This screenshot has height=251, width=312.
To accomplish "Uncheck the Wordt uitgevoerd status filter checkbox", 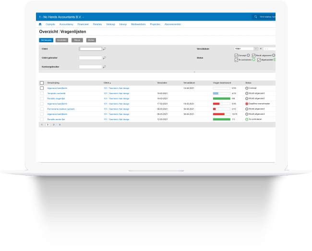I will pos(253,56).
